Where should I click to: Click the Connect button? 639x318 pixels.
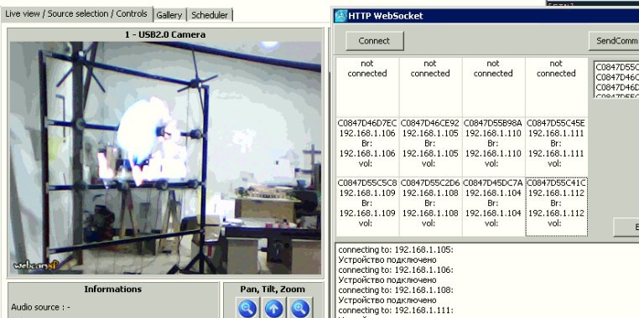point(375,41)
